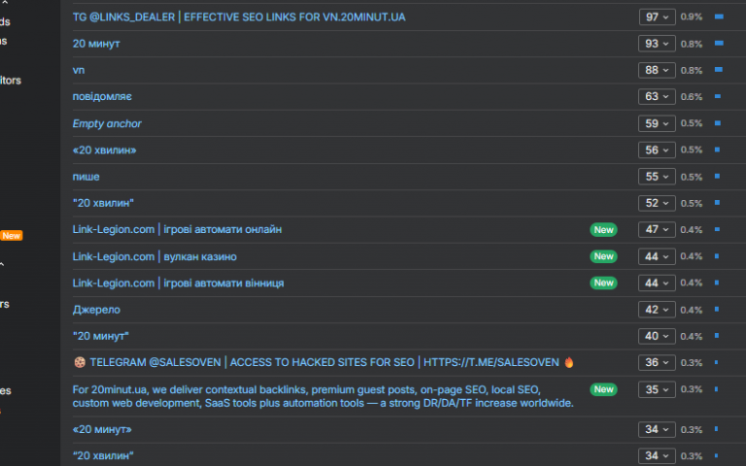Viewport: 746px width, 466px height.
Task: Click the 0.8% value in the 'vn' row
Action: (692, 70)
